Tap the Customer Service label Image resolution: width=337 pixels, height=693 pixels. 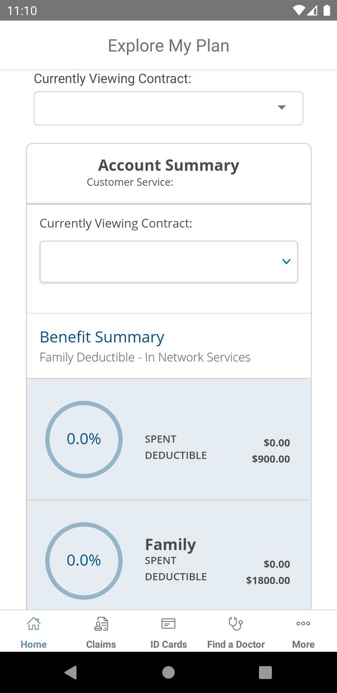[130, 182]
